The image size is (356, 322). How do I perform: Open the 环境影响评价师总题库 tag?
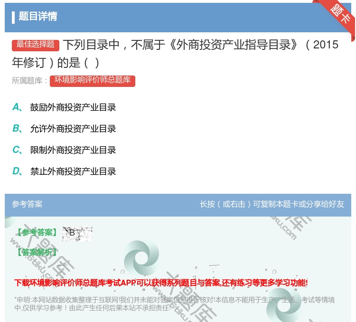click(93, 81)
